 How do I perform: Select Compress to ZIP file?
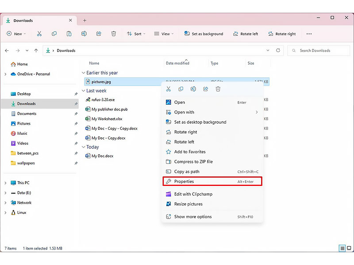(x=212, y=162)
